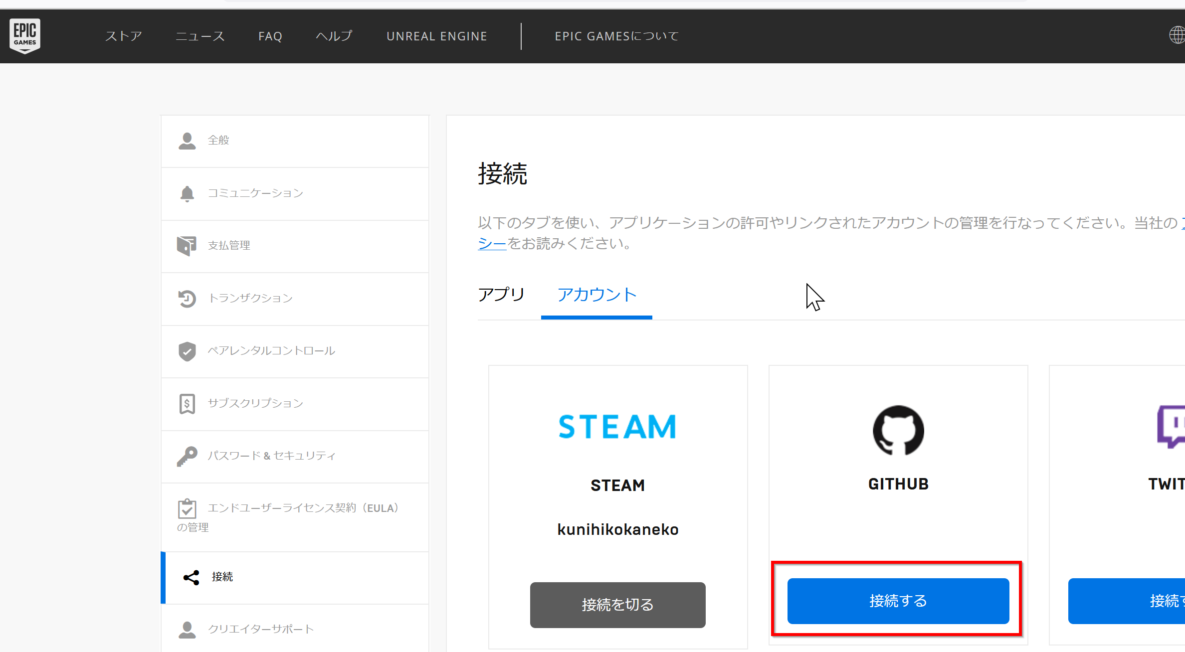Click the Steam logo image
The height and width of the screenshot is (652, 1185).
[617, 427]
